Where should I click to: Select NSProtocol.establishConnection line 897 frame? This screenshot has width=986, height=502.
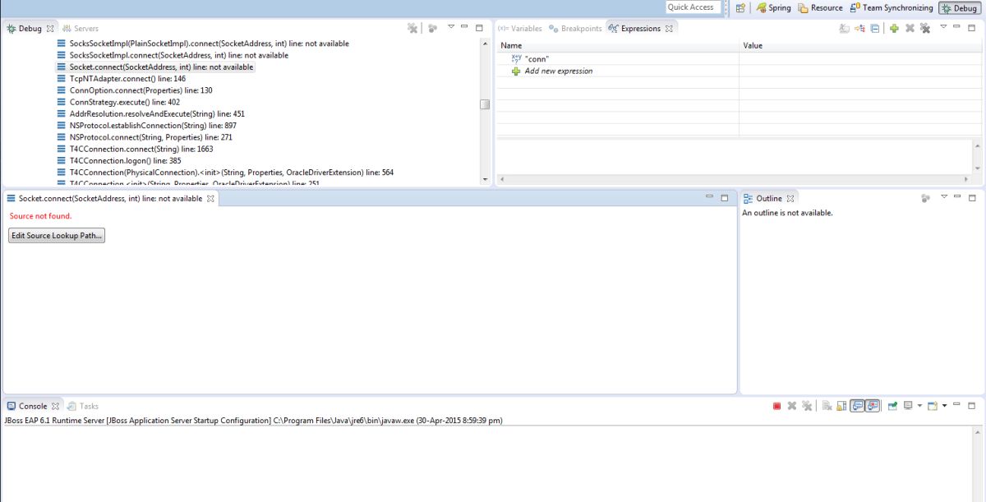(147, 126)
